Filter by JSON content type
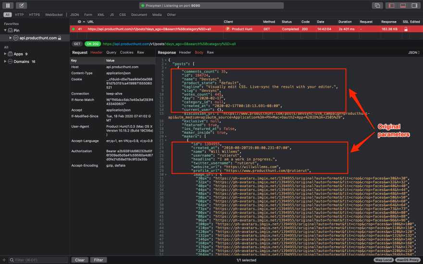The height and width of the screenshot is (264, 423). tap(75, 15)
